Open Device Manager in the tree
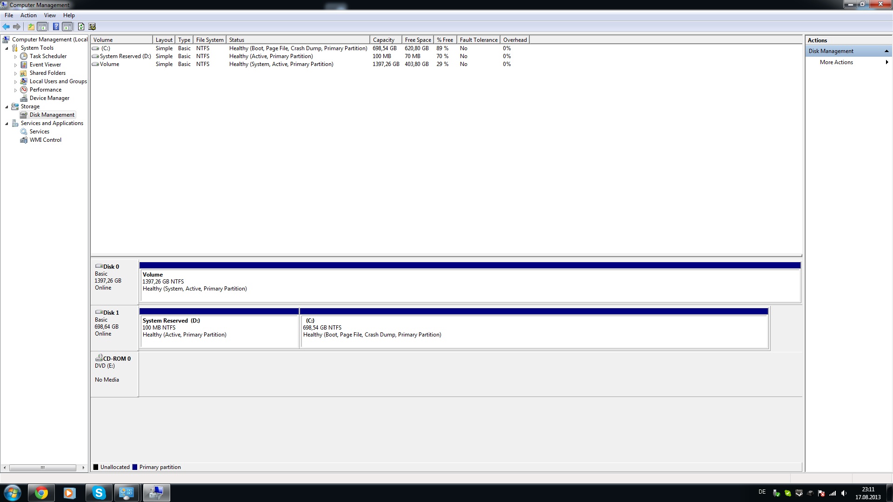This screenshot has width=893, height=502. 49,98
